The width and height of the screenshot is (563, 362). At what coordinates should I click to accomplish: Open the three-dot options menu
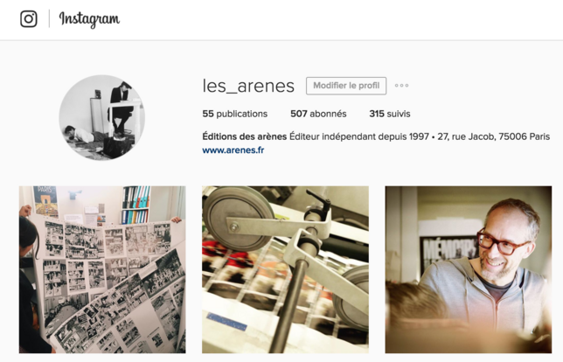[401, 86]
